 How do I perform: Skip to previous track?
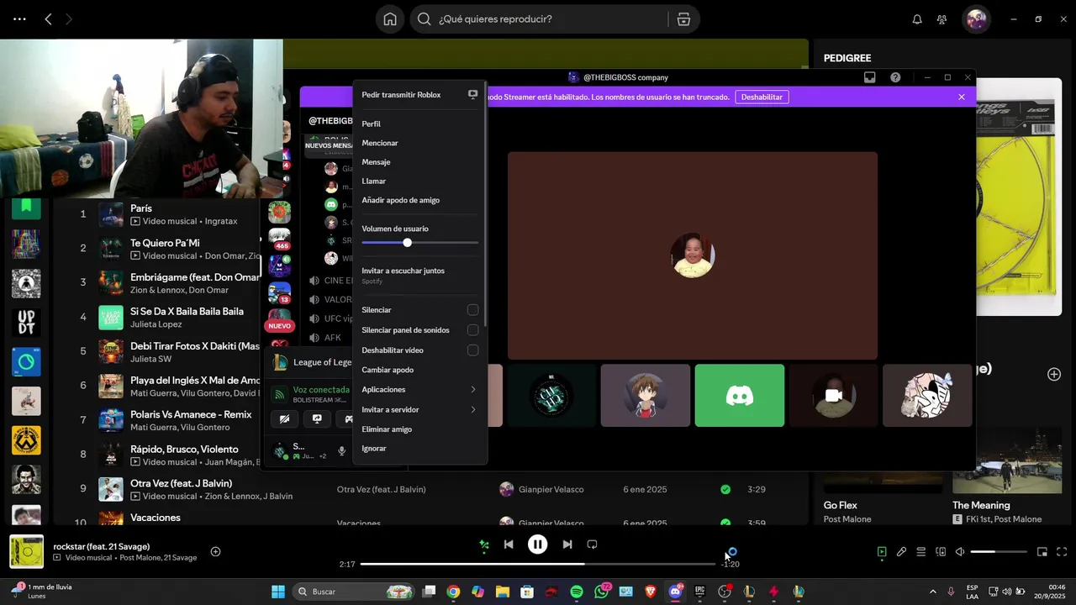(x=509, y=544)
